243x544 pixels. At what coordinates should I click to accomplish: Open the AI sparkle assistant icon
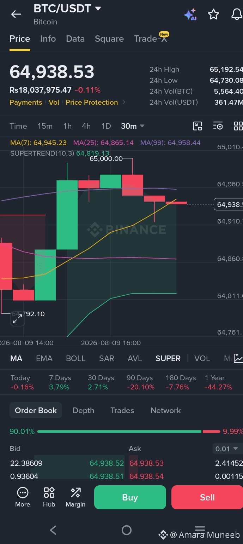coord(190,15)
